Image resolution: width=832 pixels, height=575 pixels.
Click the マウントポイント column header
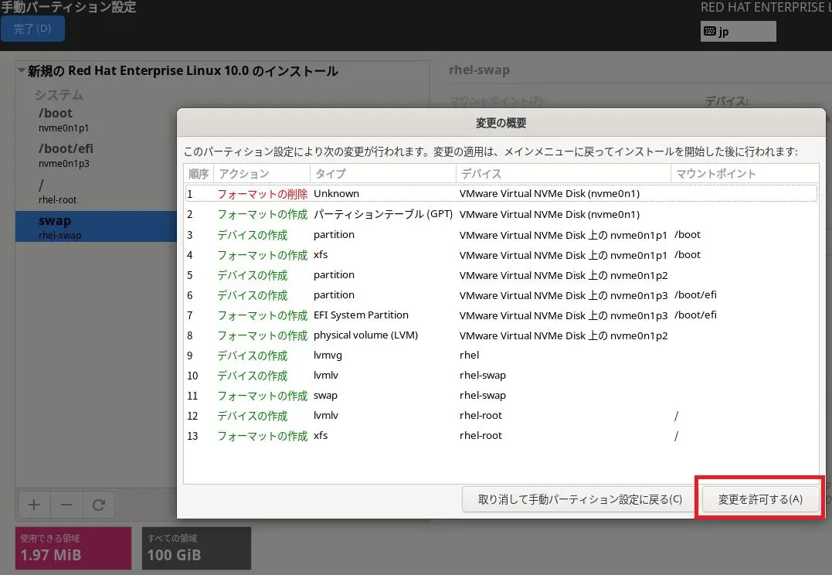[715, 173]
